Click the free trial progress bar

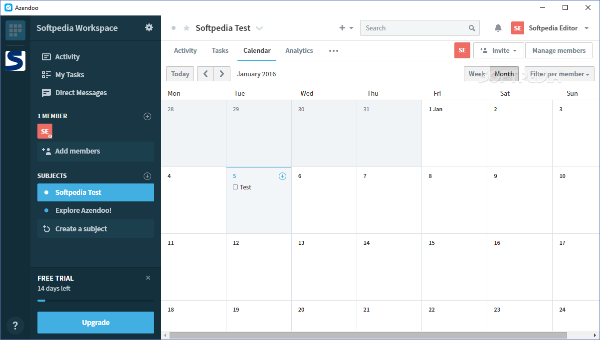(x=96, y=301)
